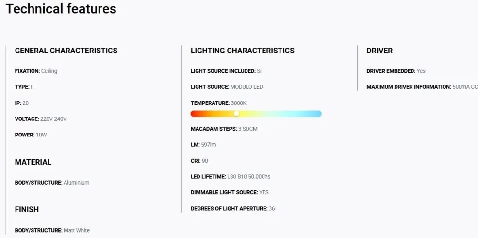Click the Finish section heading
This screenshot has width=478, height=238.
[x=27, y=210]
